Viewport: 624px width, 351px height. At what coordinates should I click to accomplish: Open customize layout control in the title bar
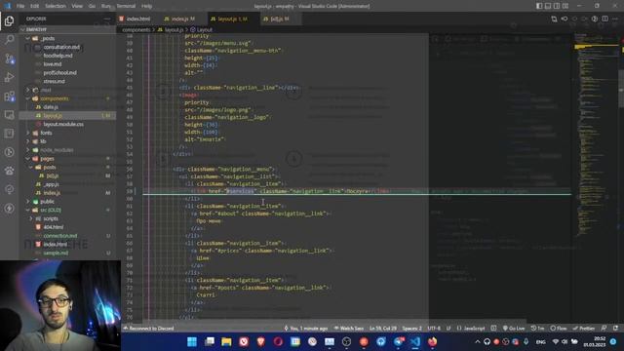565,6
